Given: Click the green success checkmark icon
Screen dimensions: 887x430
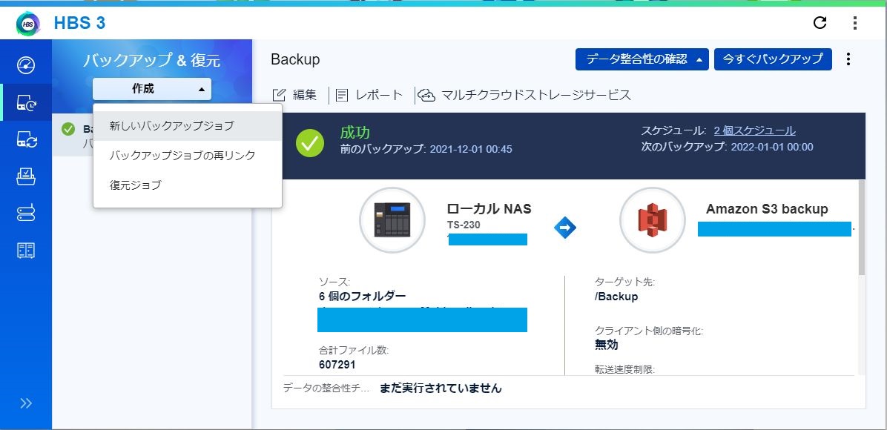Looking at the screenshot, I should (310, 144).
